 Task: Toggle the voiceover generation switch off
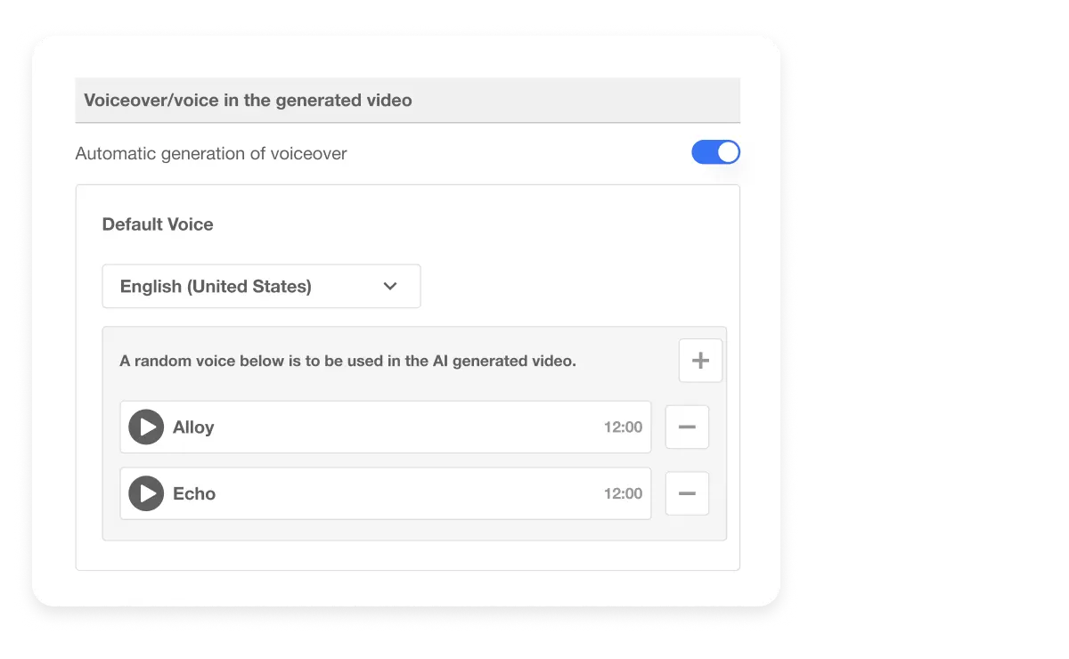pyautogui.click(x=716, y=152)
